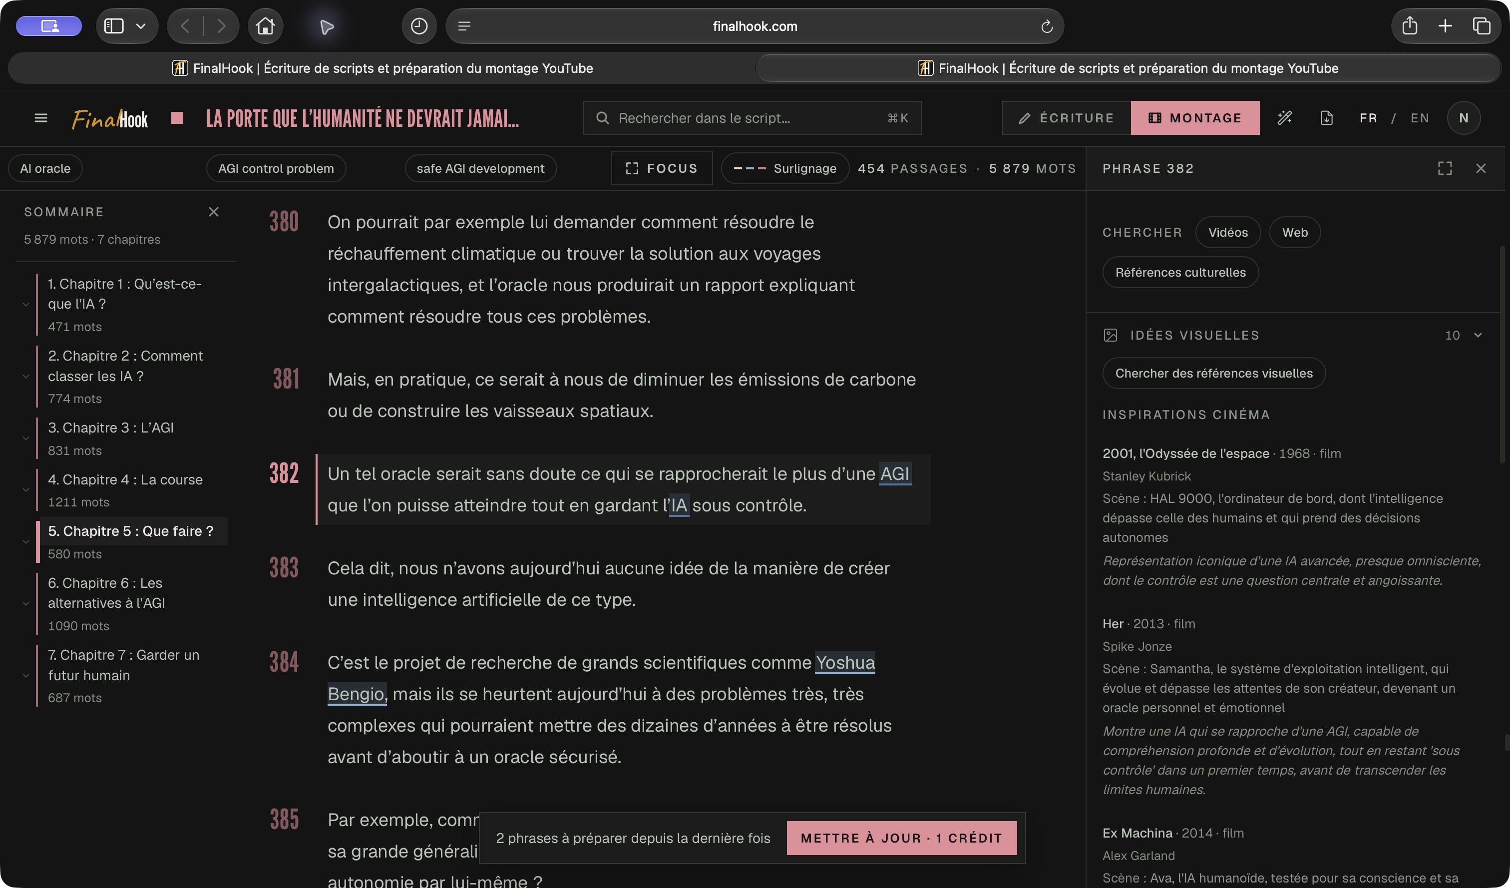Search Vidéos for this phrase
Screen dimensions: 1510x888
click(1228, 232)
